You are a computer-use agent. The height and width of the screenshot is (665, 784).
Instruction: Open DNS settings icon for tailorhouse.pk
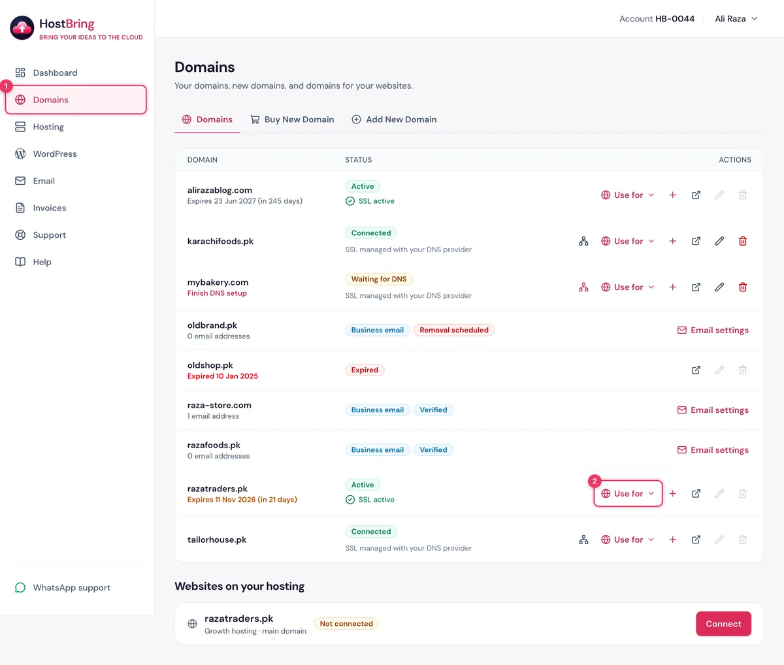click(583, 540)
